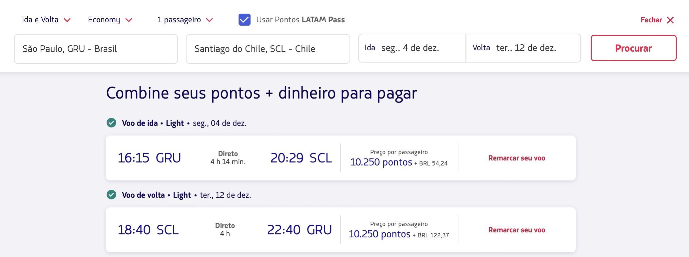
Task: Edit the São Paulo, GRU origin field
Action: tap(96, 49)
